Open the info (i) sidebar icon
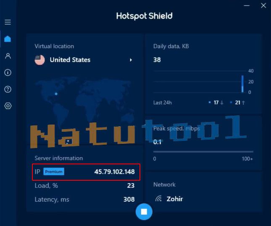Viewport: 271px width, 226px height. (8, 73)
